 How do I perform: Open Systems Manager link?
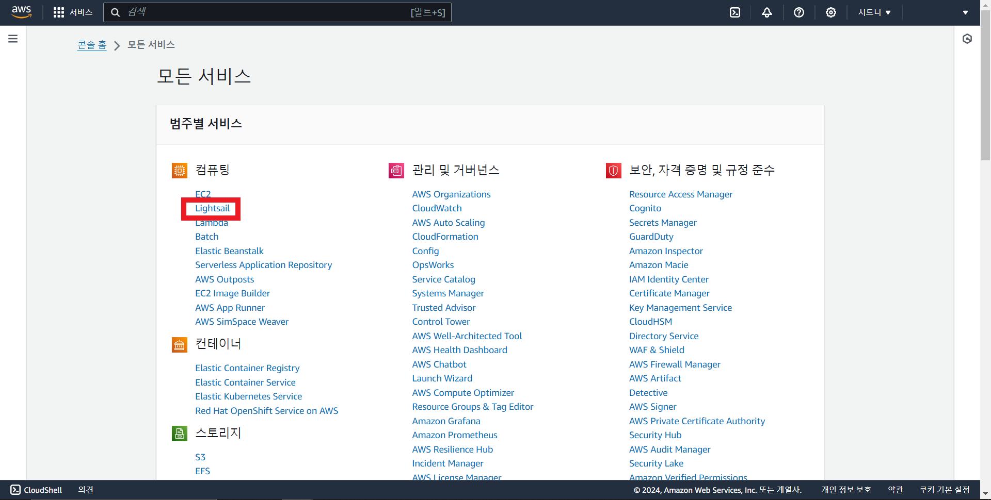(x=447, y=293)
